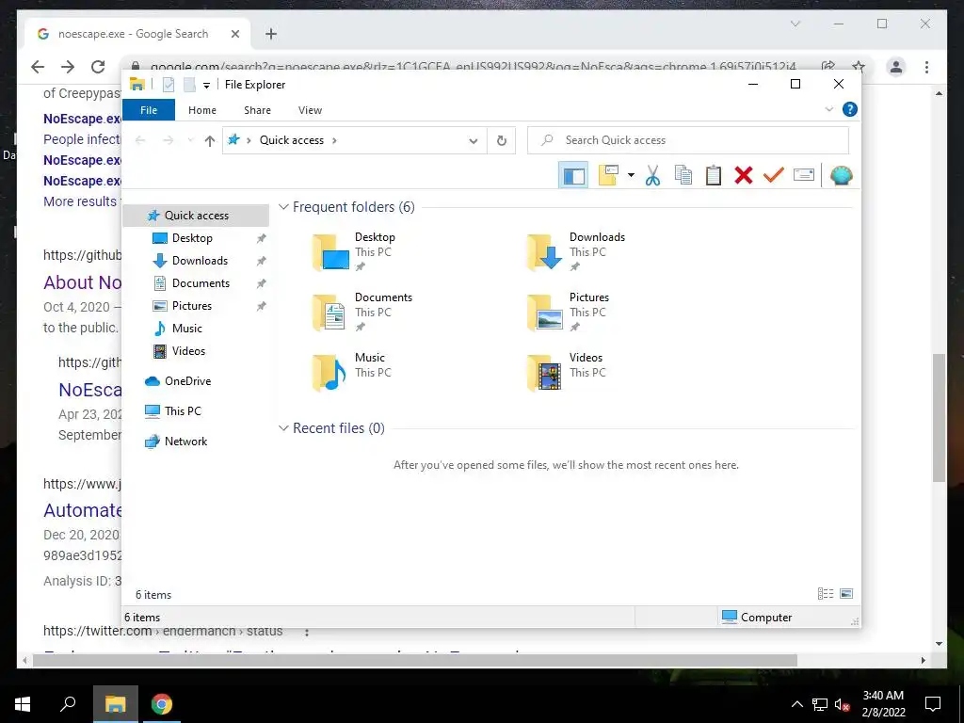This screenshot has height=723, width=964.
Task: Click the clipboard Paste icon
Action: point(714,176)
